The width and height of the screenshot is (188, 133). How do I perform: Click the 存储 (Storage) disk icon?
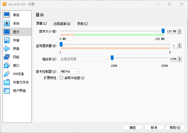point(7,40)
